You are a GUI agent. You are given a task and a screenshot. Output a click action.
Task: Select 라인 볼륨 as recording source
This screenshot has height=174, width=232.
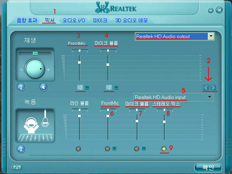[x=78, y=149]
